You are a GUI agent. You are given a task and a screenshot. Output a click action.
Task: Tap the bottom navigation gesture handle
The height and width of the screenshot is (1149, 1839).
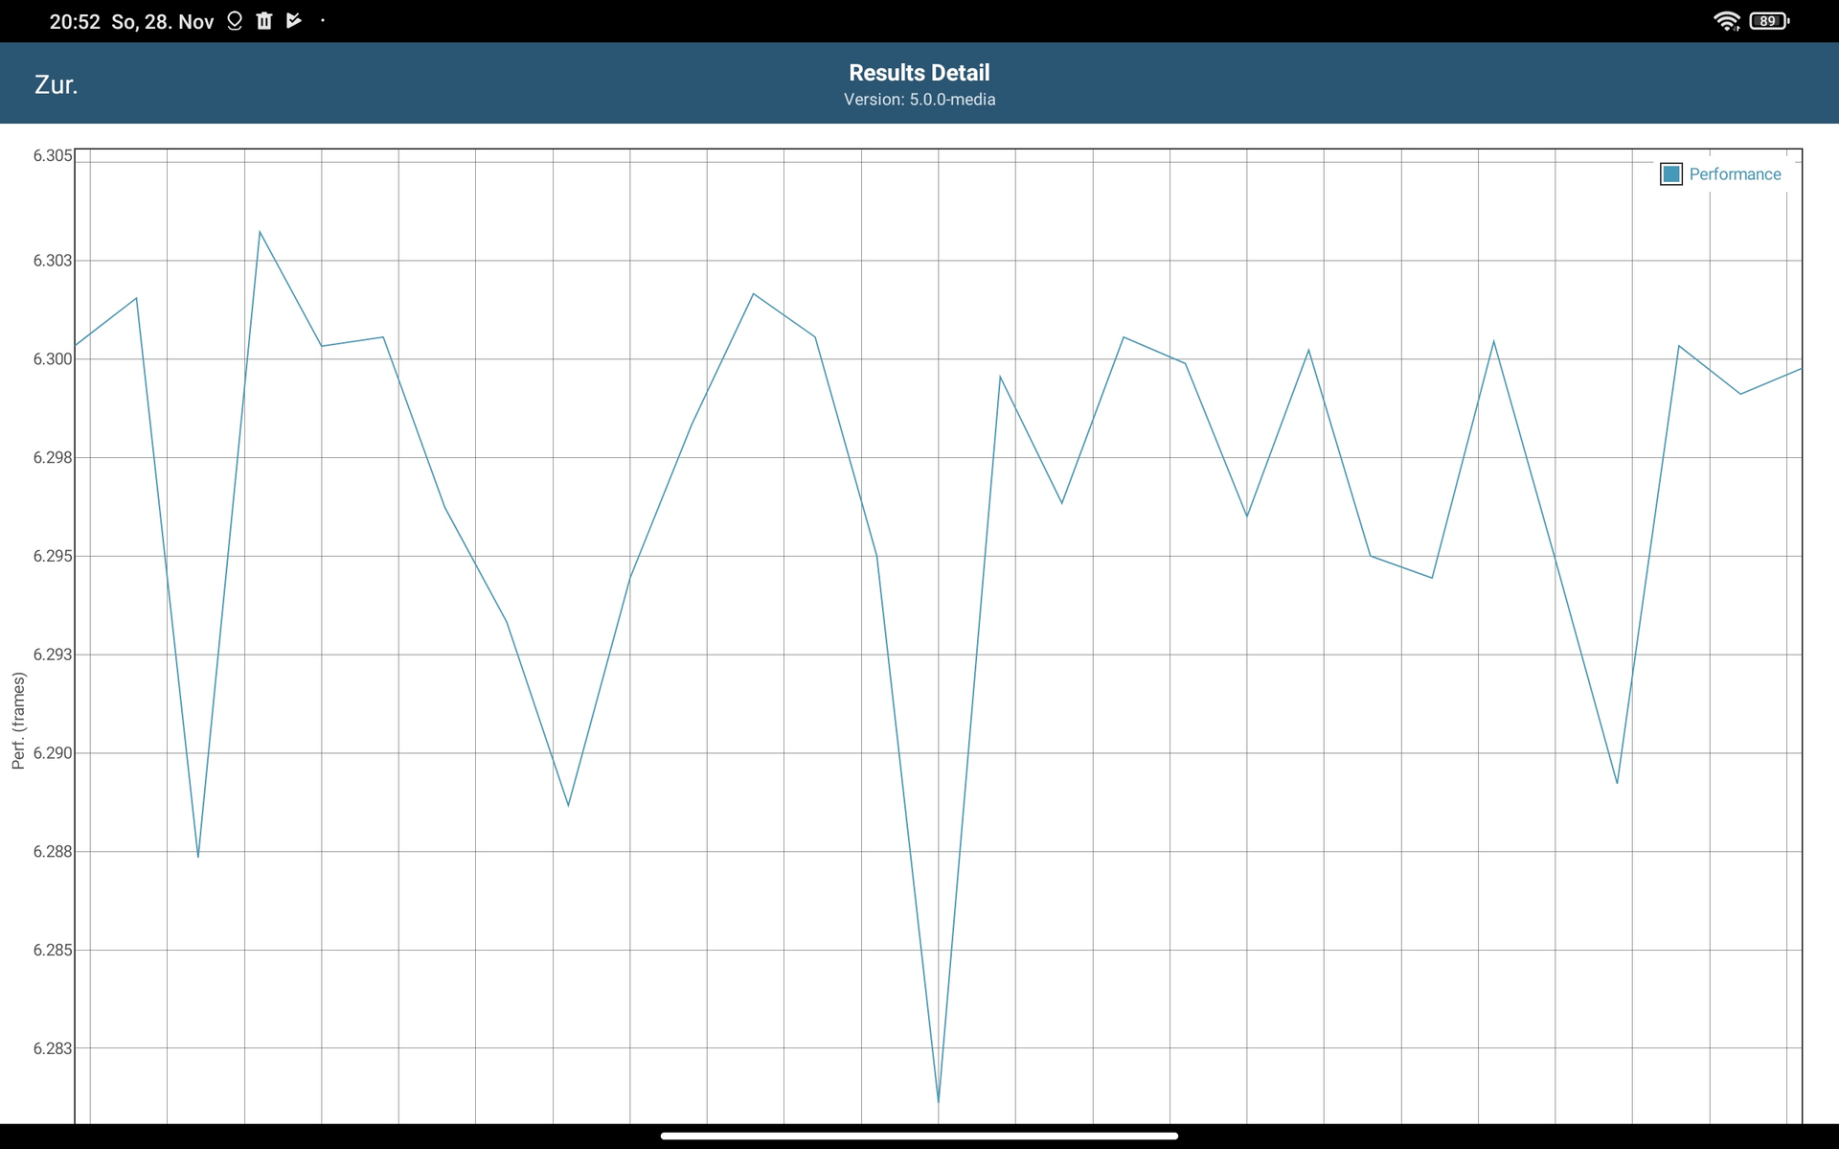919,1136
